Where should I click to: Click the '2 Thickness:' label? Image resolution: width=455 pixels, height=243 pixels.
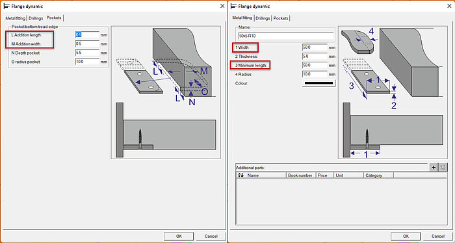tap(246, 57)
